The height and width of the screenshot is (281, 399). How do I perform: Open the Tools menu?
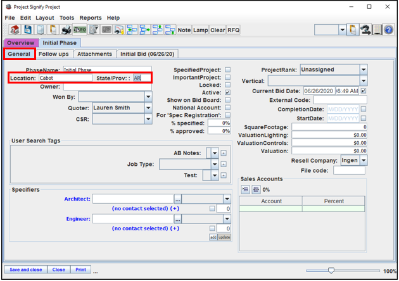66,18
